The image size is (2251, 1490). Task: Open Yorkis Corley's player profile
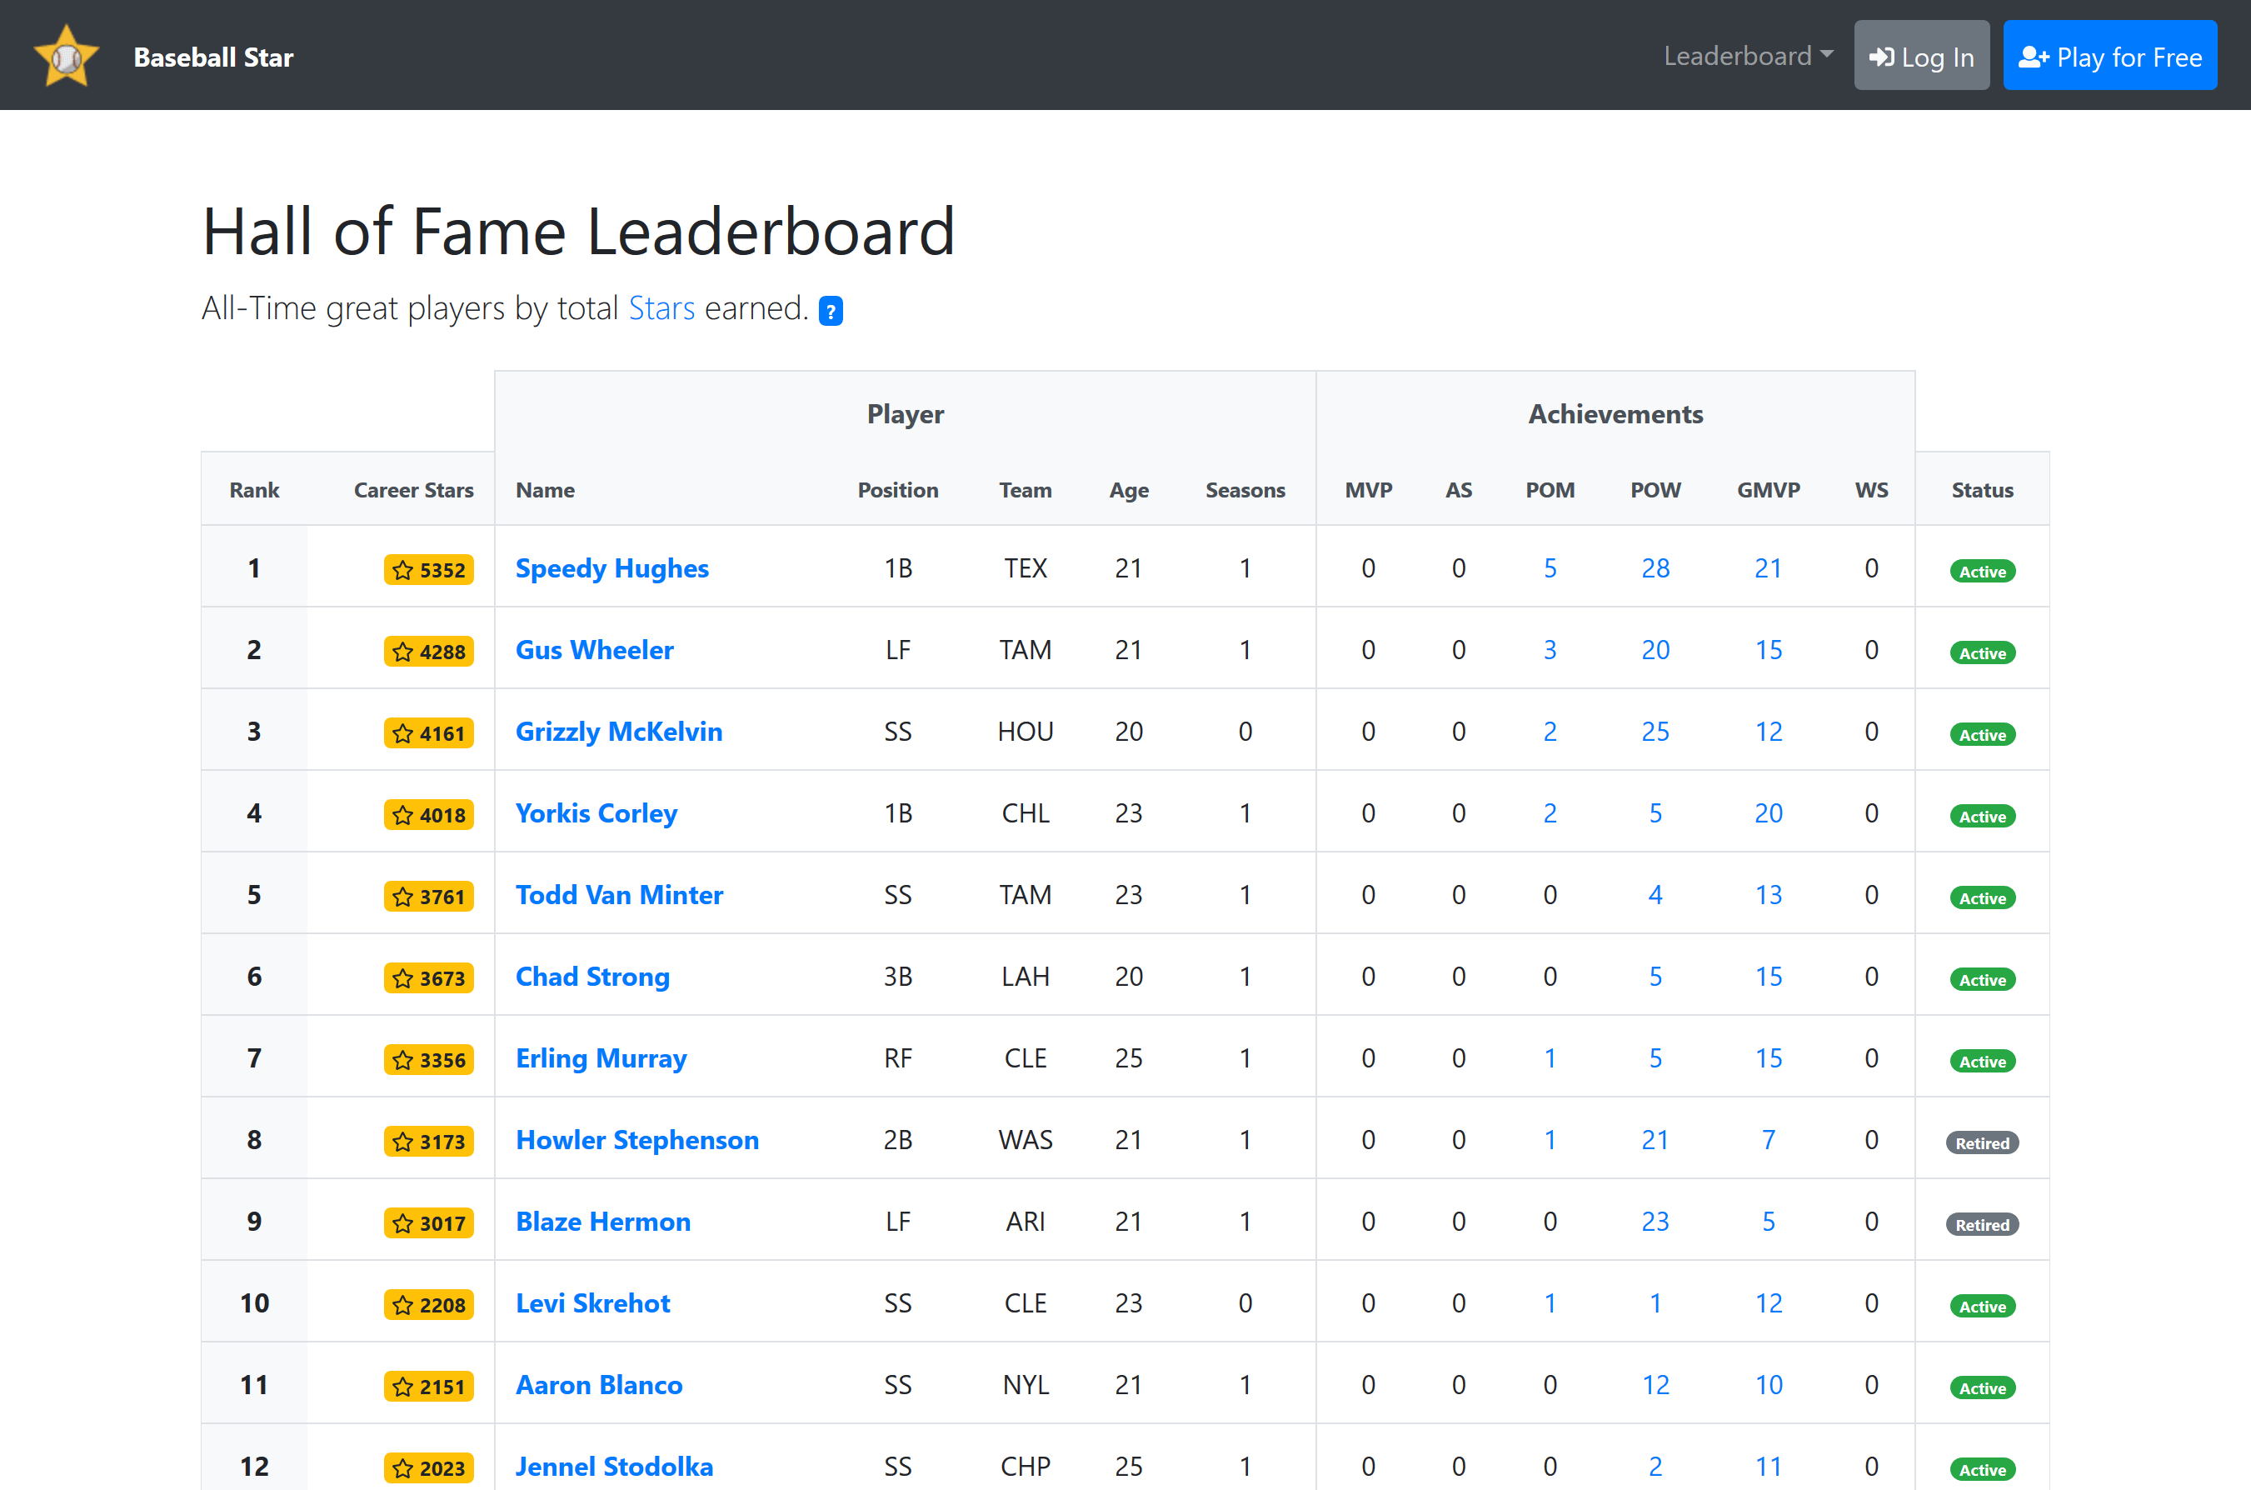596,813
